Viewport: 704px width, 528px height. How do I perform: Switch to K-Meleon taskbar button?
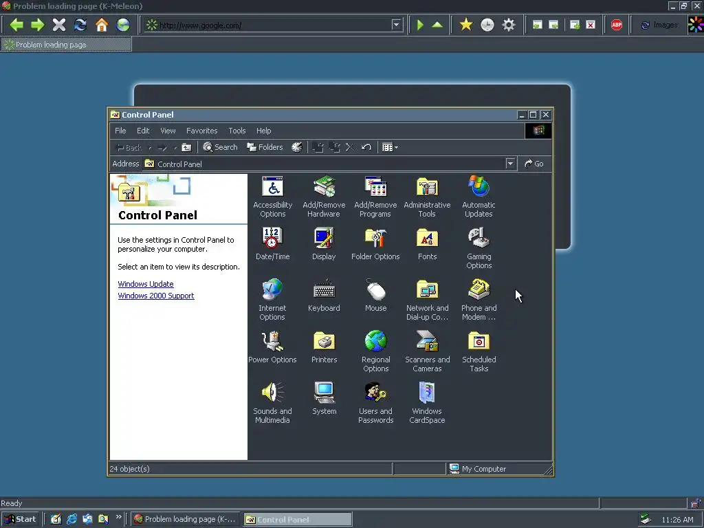click(x=185, y=519)
